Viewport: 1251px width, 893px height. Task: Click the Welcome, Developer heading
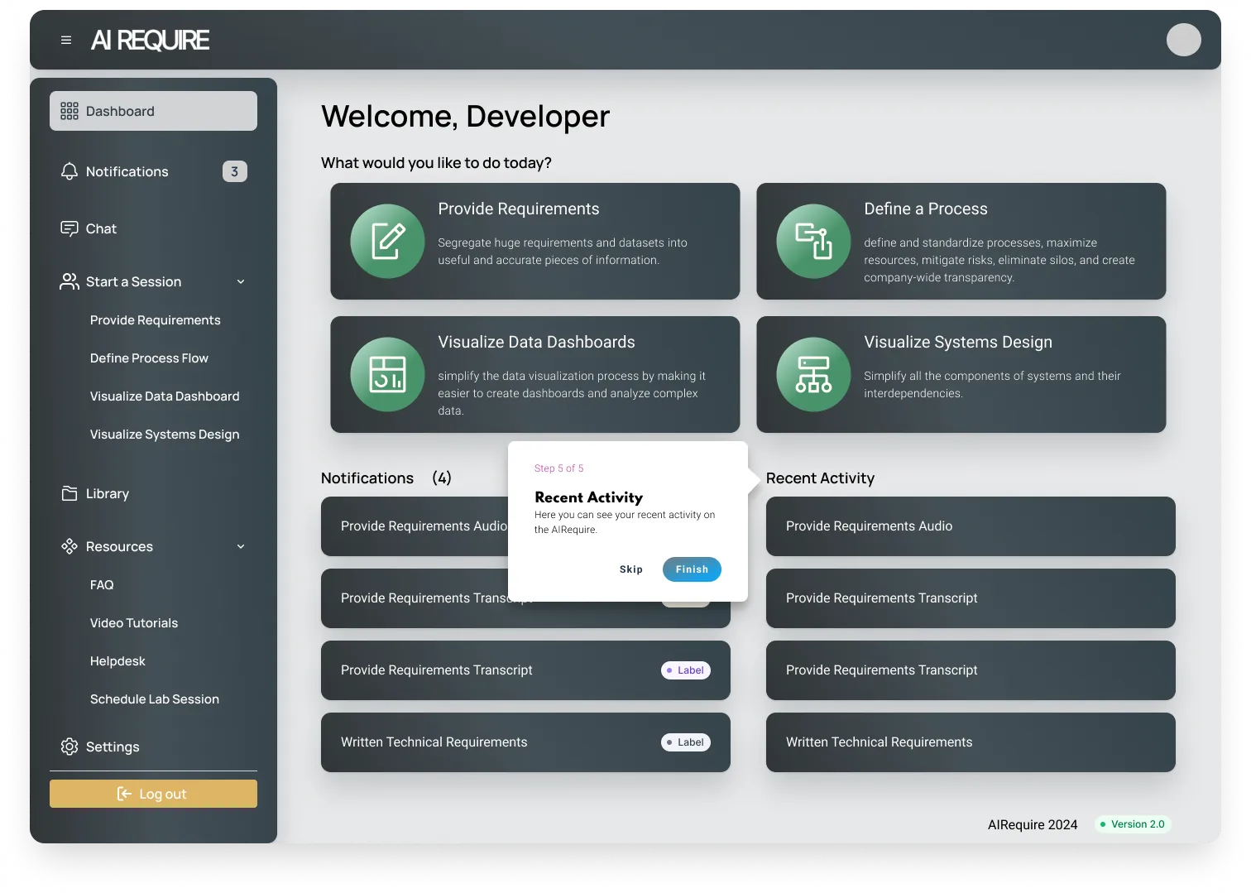pos(465,117)
